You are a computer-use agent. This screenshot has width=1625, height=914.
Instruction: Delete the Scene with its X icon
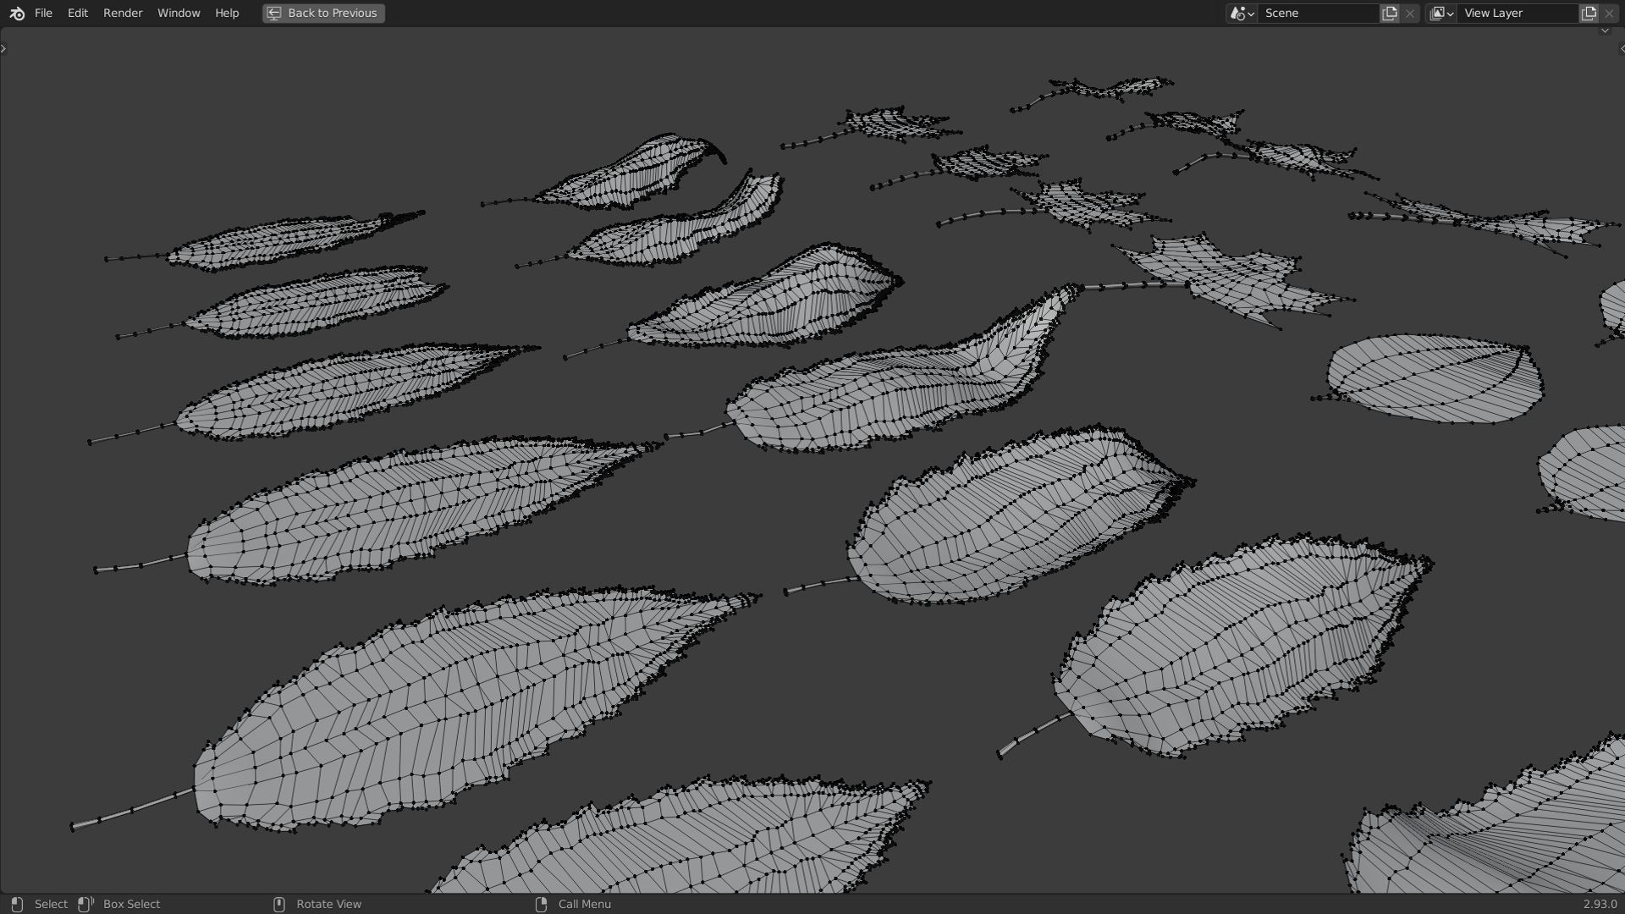[1410, 14]
